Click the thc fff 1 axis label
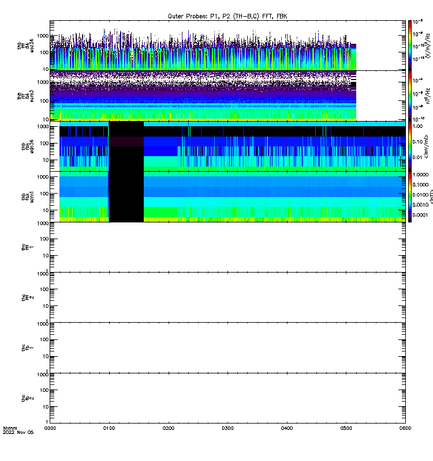 tap(28, 247)
